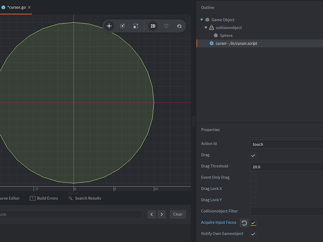Open visibility filters eye icon
The image size is (323, 242).
180,26
